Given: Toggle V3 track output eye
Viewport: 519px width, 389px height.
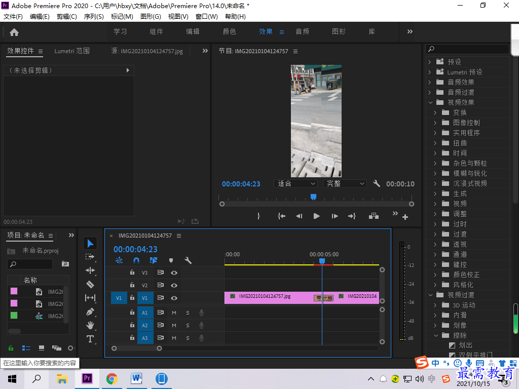Looking at the screenshot, I should pos(174,273).
